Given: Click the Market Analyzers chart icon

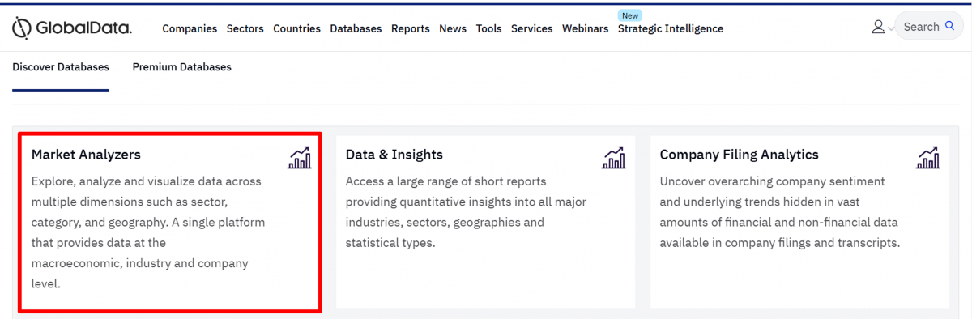Looking at the screenshot, I should tap(299, 157).
